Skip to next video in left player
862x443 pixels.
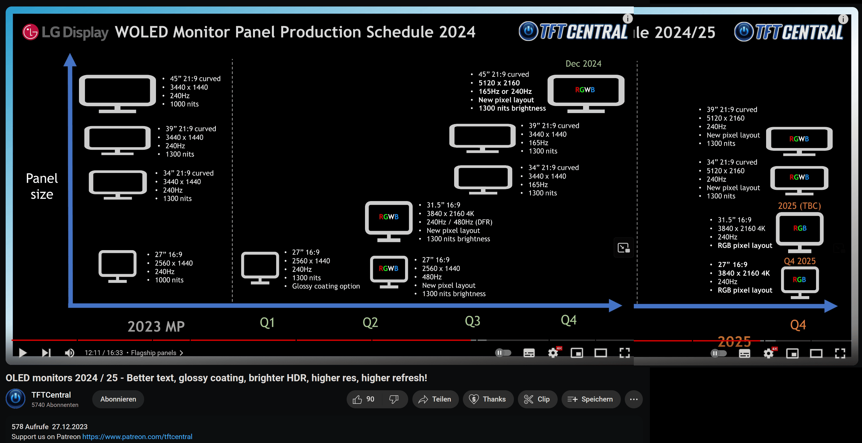tap(46, 353)
